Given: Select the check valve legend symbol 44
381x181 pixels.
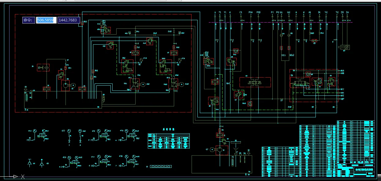Looking at the screenshot, I should (30, 163).
